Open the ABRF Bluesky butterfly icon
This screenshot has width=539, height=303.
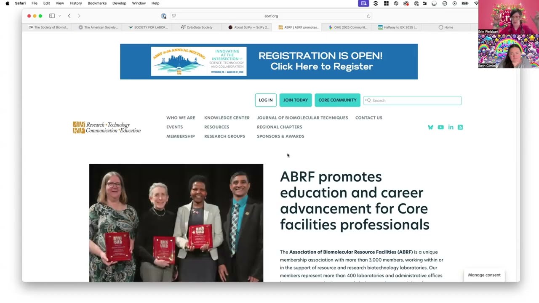pos(430,127)
